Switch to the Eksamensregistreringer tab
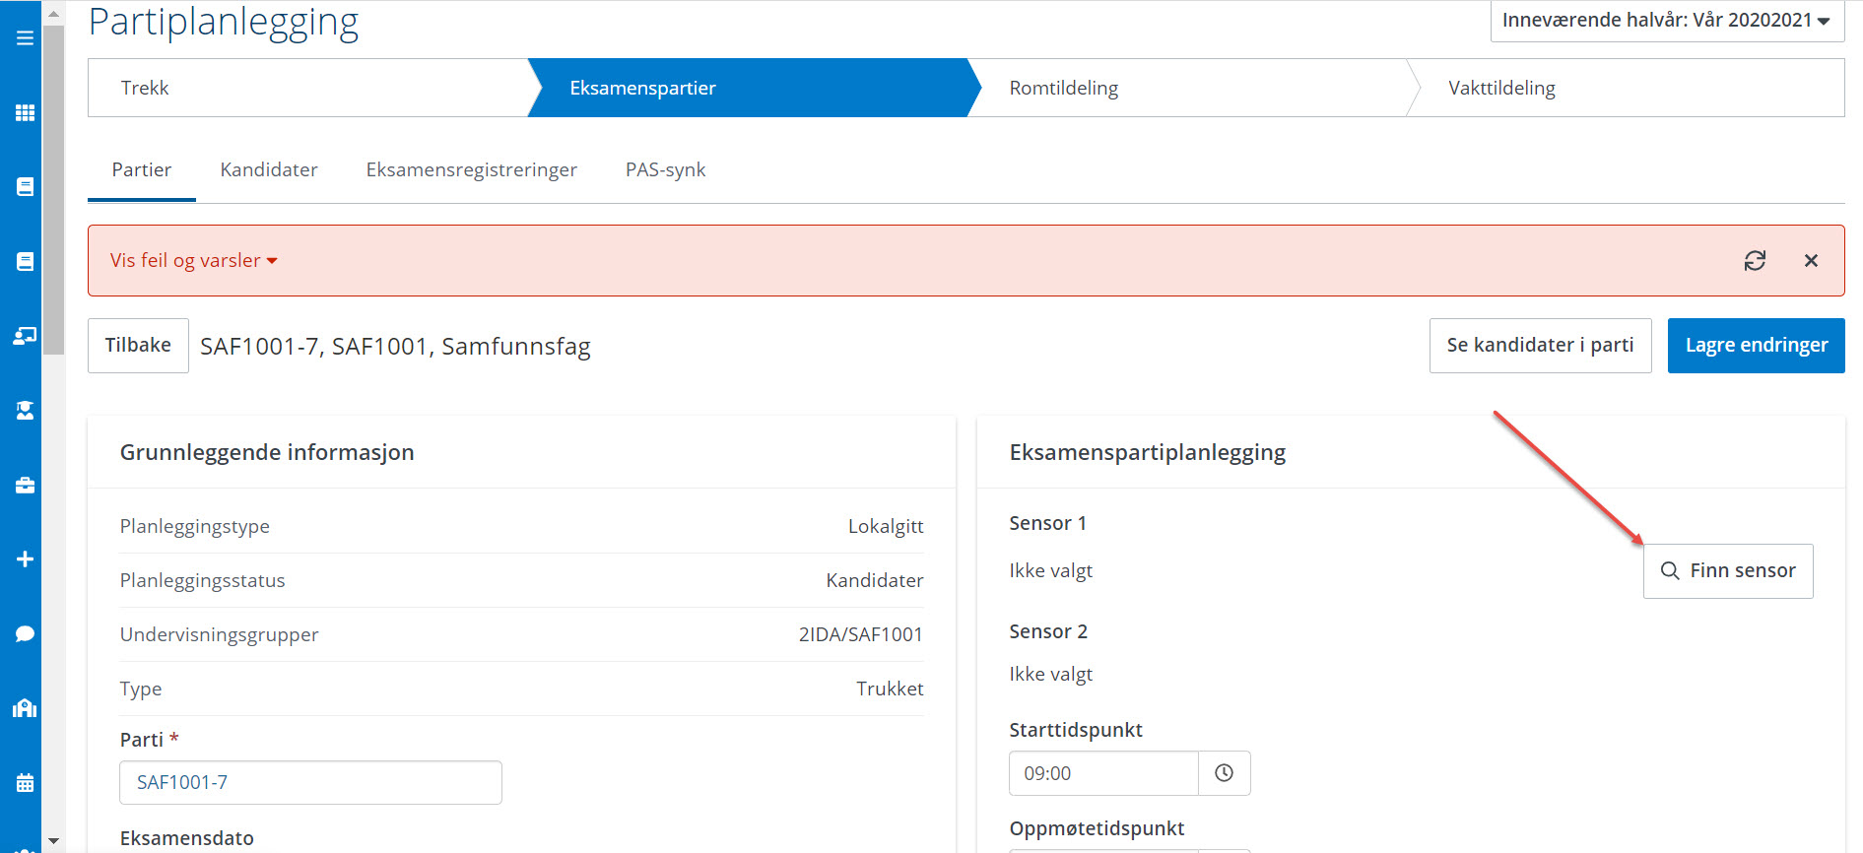 pyautogui.click(x=472, y=169)
